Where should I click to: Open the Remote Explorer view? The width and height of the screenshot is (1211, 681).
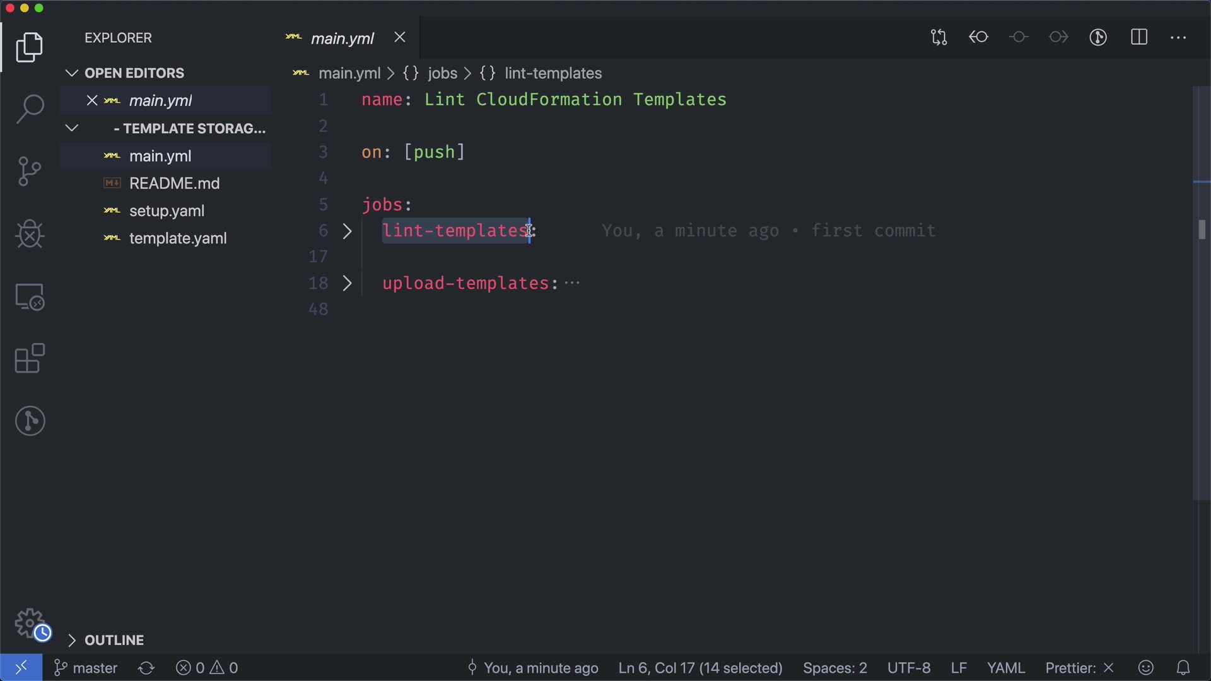coord(30,296)
